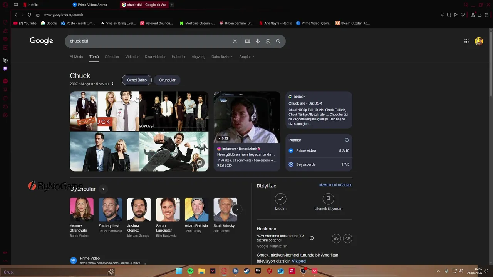Click info icon beside %79 like rating
This screenshot has height=277, width=493.
[x=312, y=238]
